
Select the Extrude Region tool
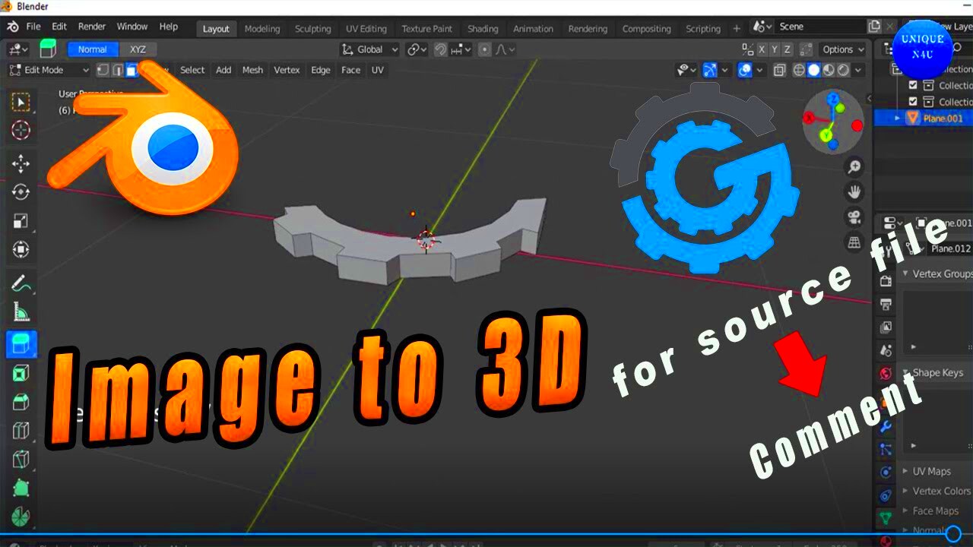[21, 344]
